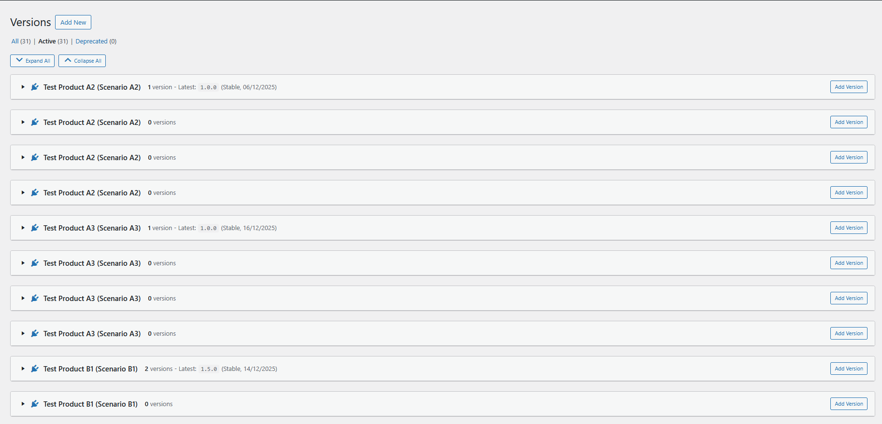
Task: Click the 1.0.0 badge on first A2 row
Action: pyautogui.click(x=208, y=87)
